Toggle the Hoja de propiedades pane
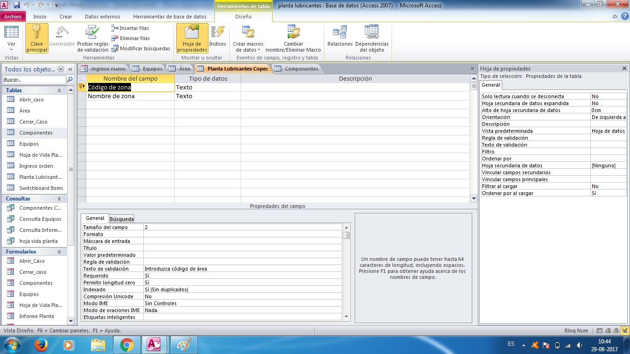630x354 pixels. point(192,39)
